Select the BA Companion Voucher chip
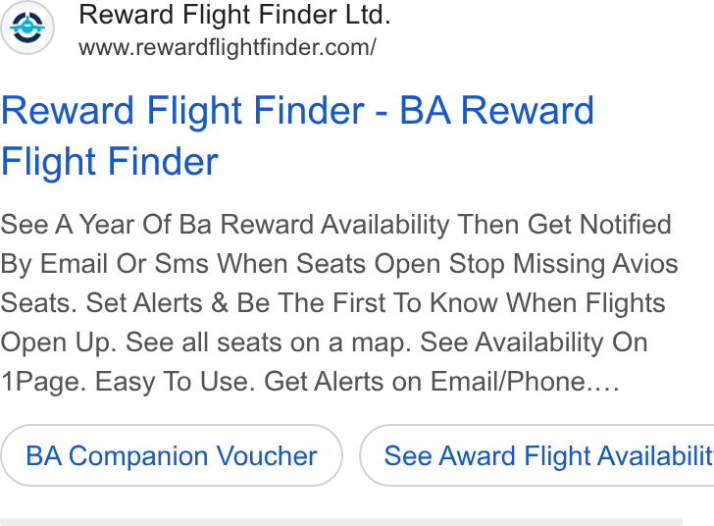714x526 pixels. coord(172,455)
